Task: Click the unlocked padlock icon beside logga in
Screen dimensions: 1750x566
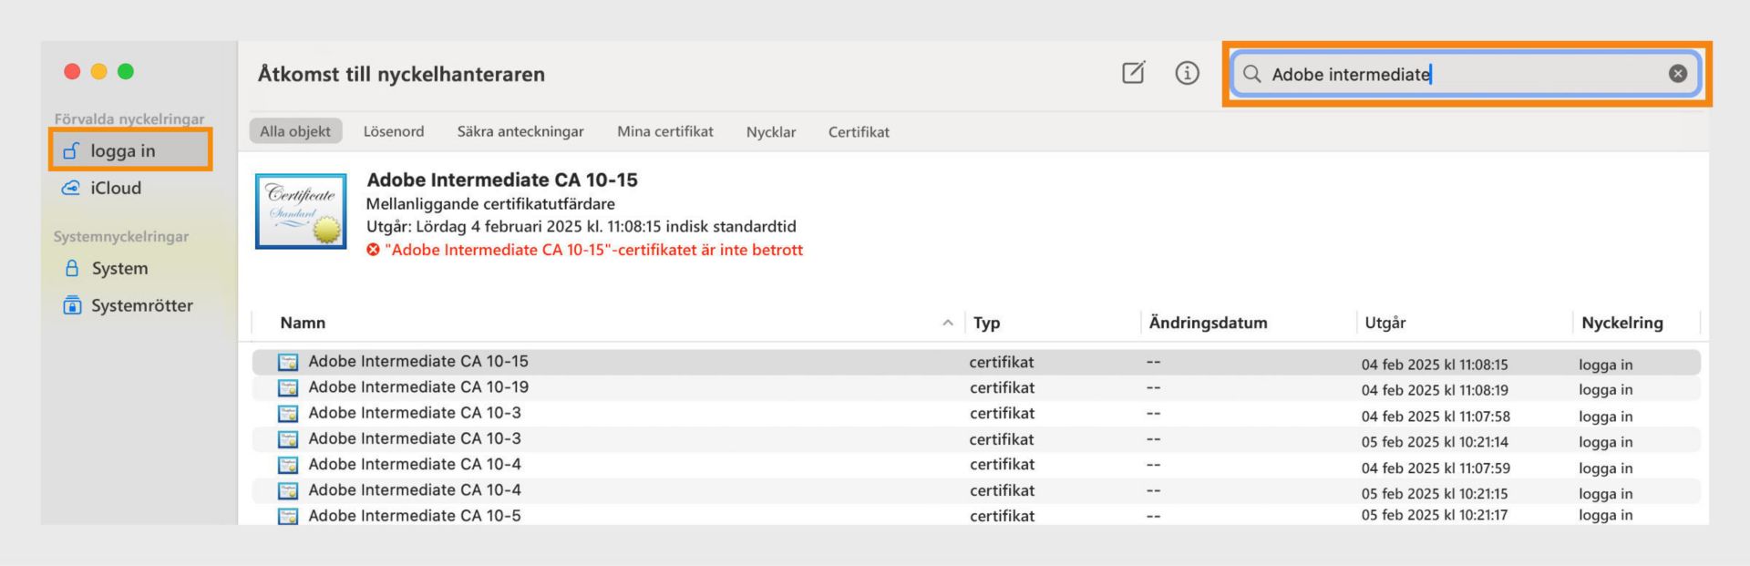Action: [71, 151]
